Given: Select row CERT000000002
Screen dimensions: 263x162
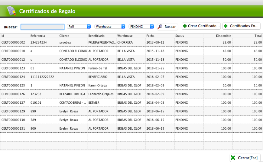Looking at the screenshot, I should tap(131, 42).
